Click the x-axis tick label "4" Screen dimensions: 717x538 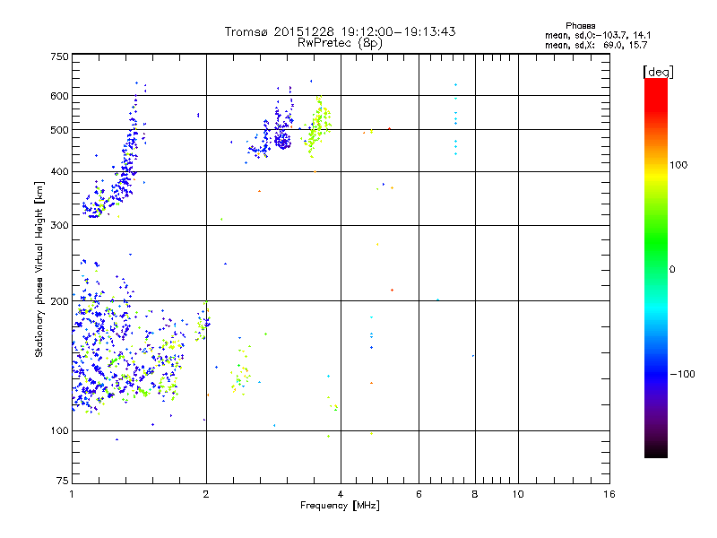[x=341, y=494]
